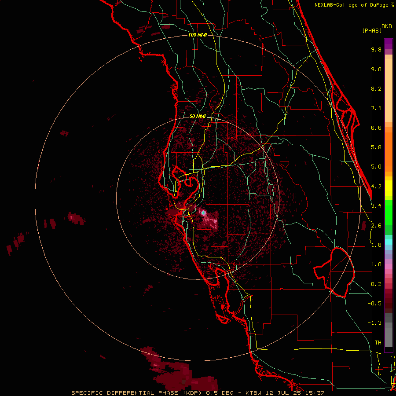Pick the cyan color bar segment
Screen dimensions: 396x396
389,242
